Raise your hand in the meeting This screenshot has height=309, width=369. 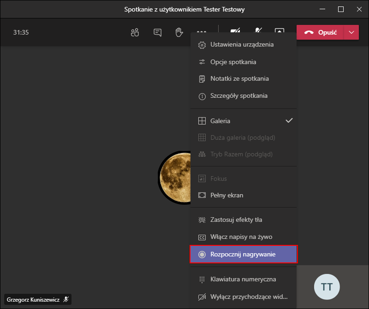[179, 32]
